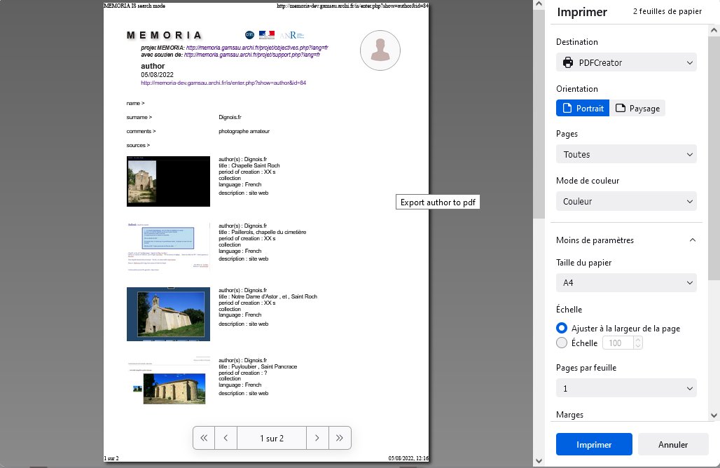Select Paysage orientation
This screenshot has width=720, height=468.
[637, 108]
